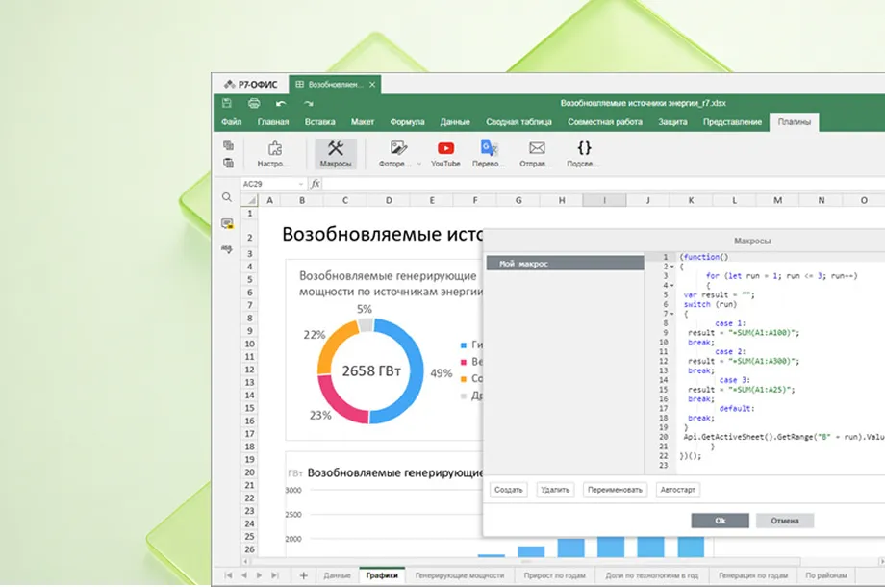Image resolution: width=885 pixels, height=587 pixels.
Task: Open the Доли по технологиям в год sheet
Action: point(651,575)
